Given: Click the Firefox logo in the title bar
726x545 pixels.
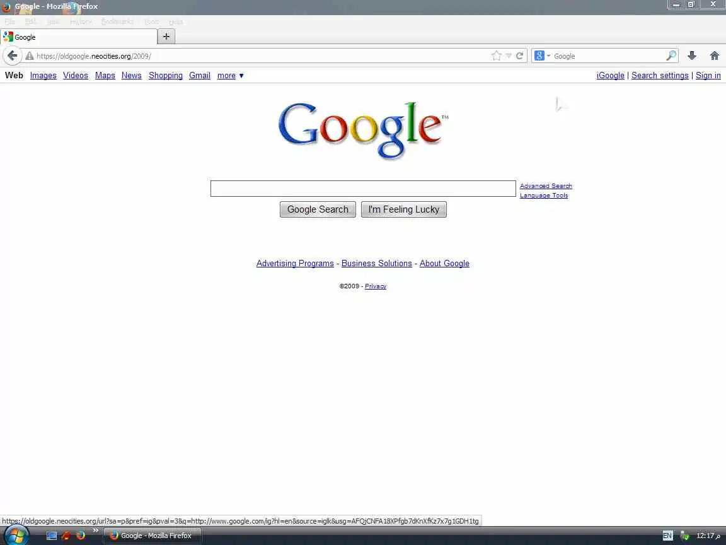Looking at the screenshot, I should coord(6,6).
